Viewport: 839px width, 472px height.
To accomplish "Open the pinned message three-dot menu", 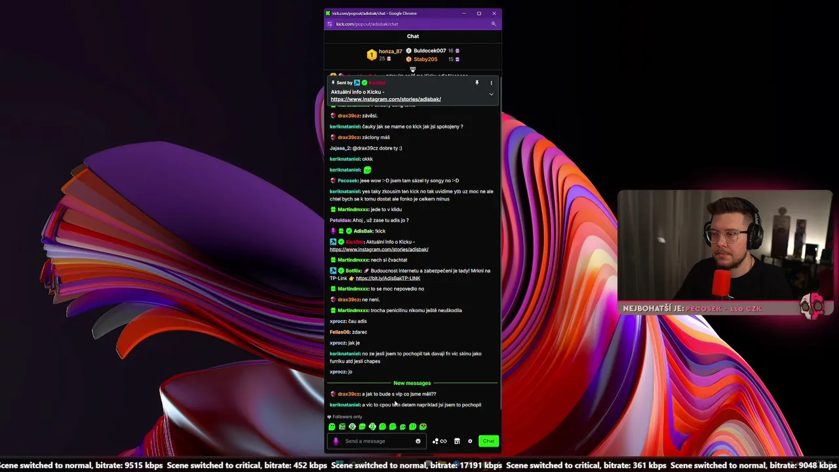I will click(491, 83).
